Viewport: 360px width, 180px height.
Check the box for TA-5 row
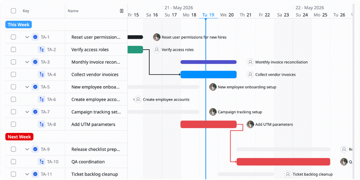tap(13, 87)
